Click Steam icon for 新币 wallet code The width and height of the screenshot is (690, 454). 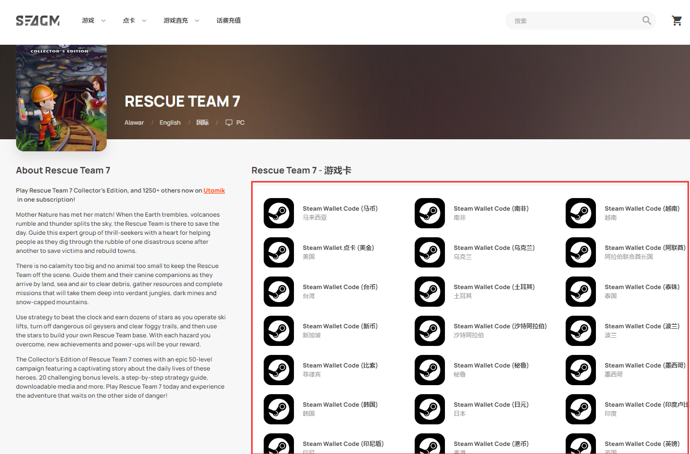(x=279, y=331)
